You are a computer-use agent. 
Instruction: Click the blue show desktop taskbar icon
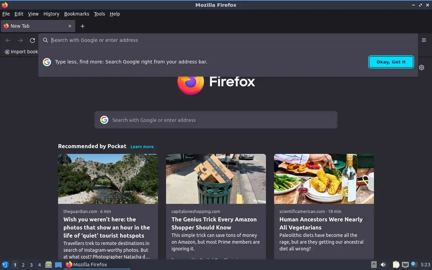tap(58, 265)
